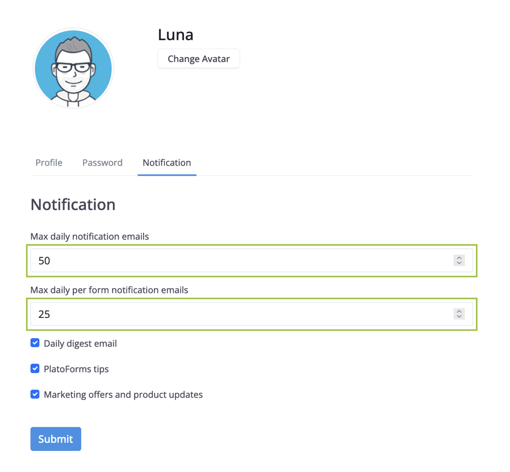Screen dimensions: 510x472
Task: Focus the Max daily notification emails field
Action: (238, 261)
